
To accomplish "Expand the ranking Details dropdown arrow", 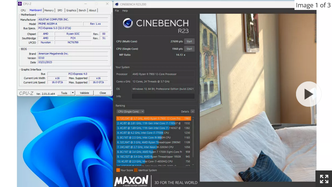I will point(192,112).
